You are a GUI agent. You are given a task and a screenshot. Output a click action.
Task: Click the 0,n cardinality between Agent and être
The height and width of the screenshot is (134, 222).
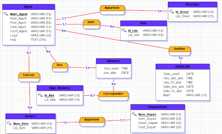pos(48,52)
